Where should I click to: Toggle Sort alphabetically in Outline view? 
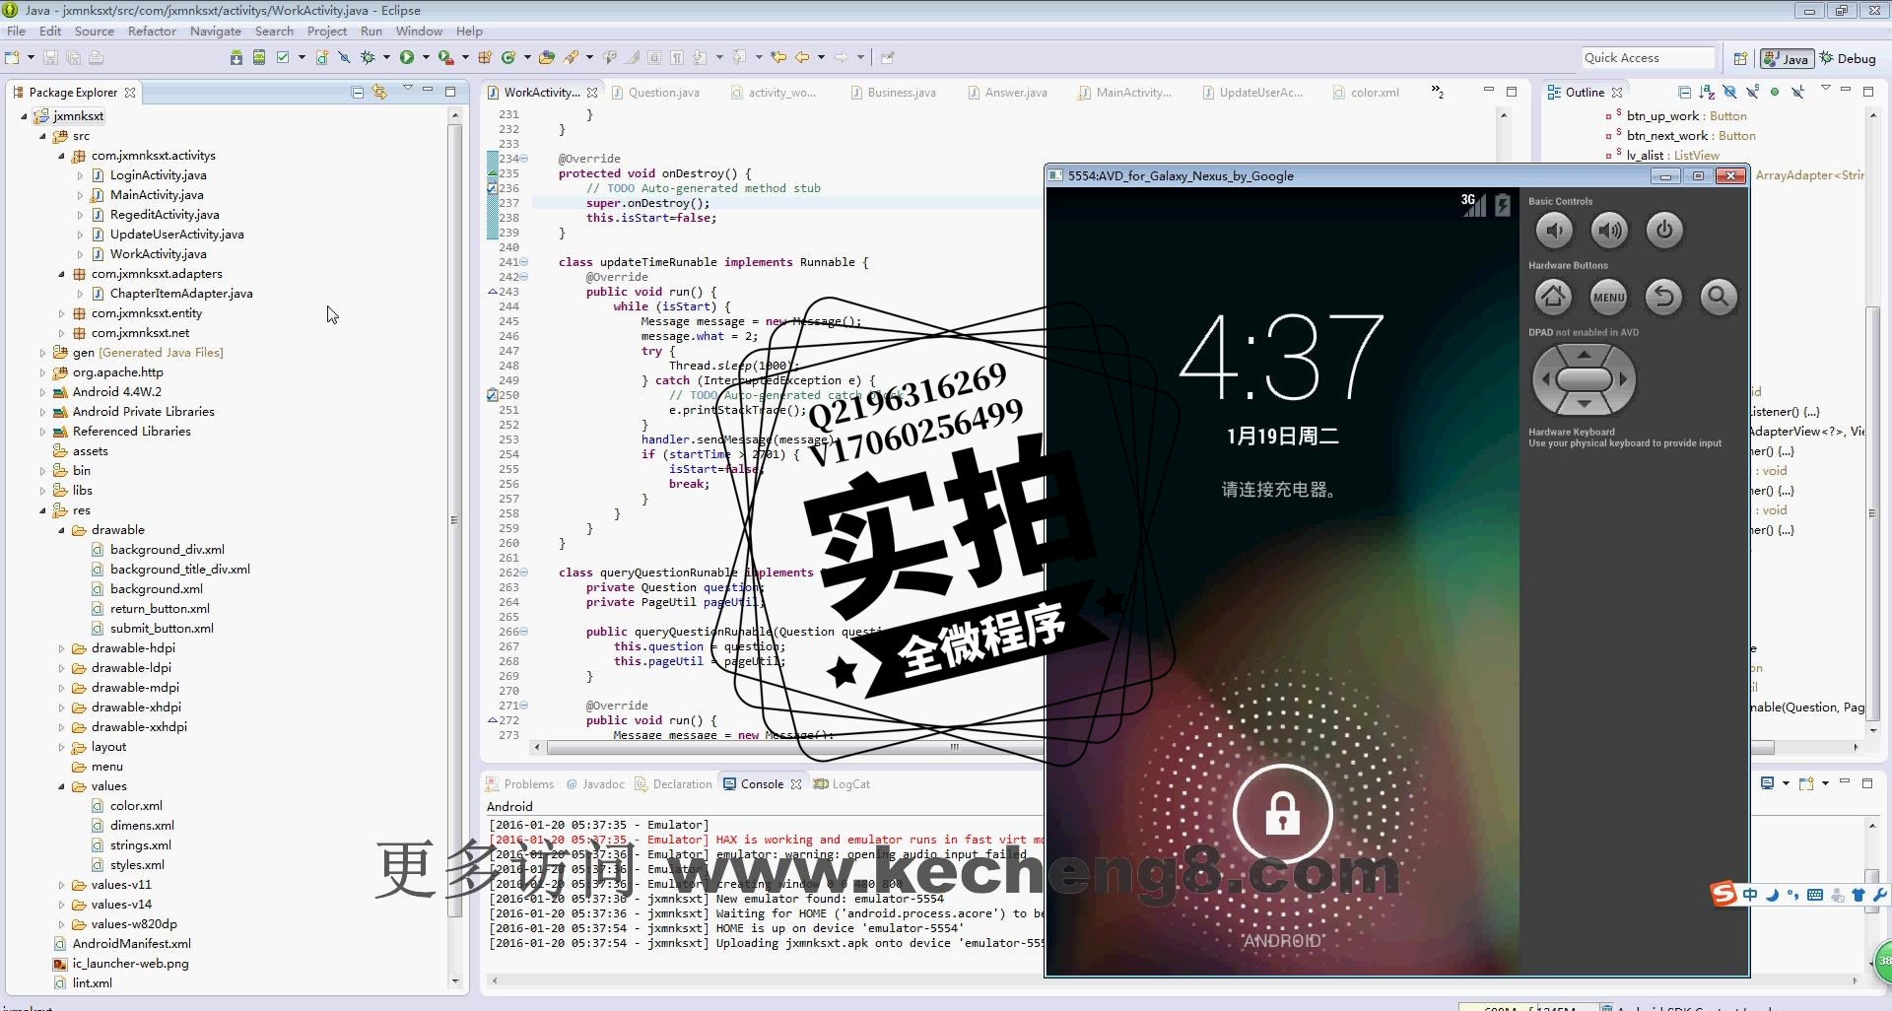[1707, 92]
